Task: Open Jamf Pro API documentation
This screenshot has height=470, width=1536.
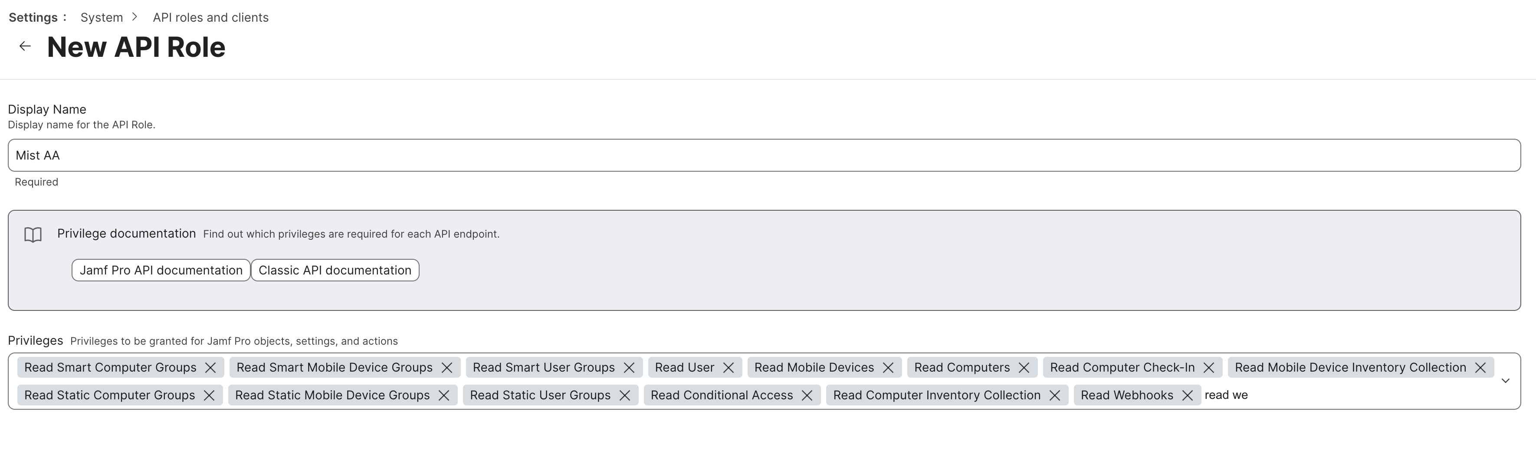Action: point(161,271)
